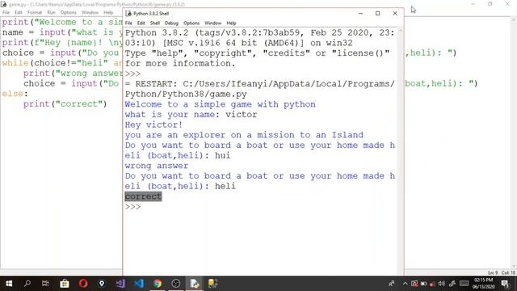The height and width of the screenshot is (291, 517).
Task: Open the taskbar search magnifier
Action: [27, 284]
